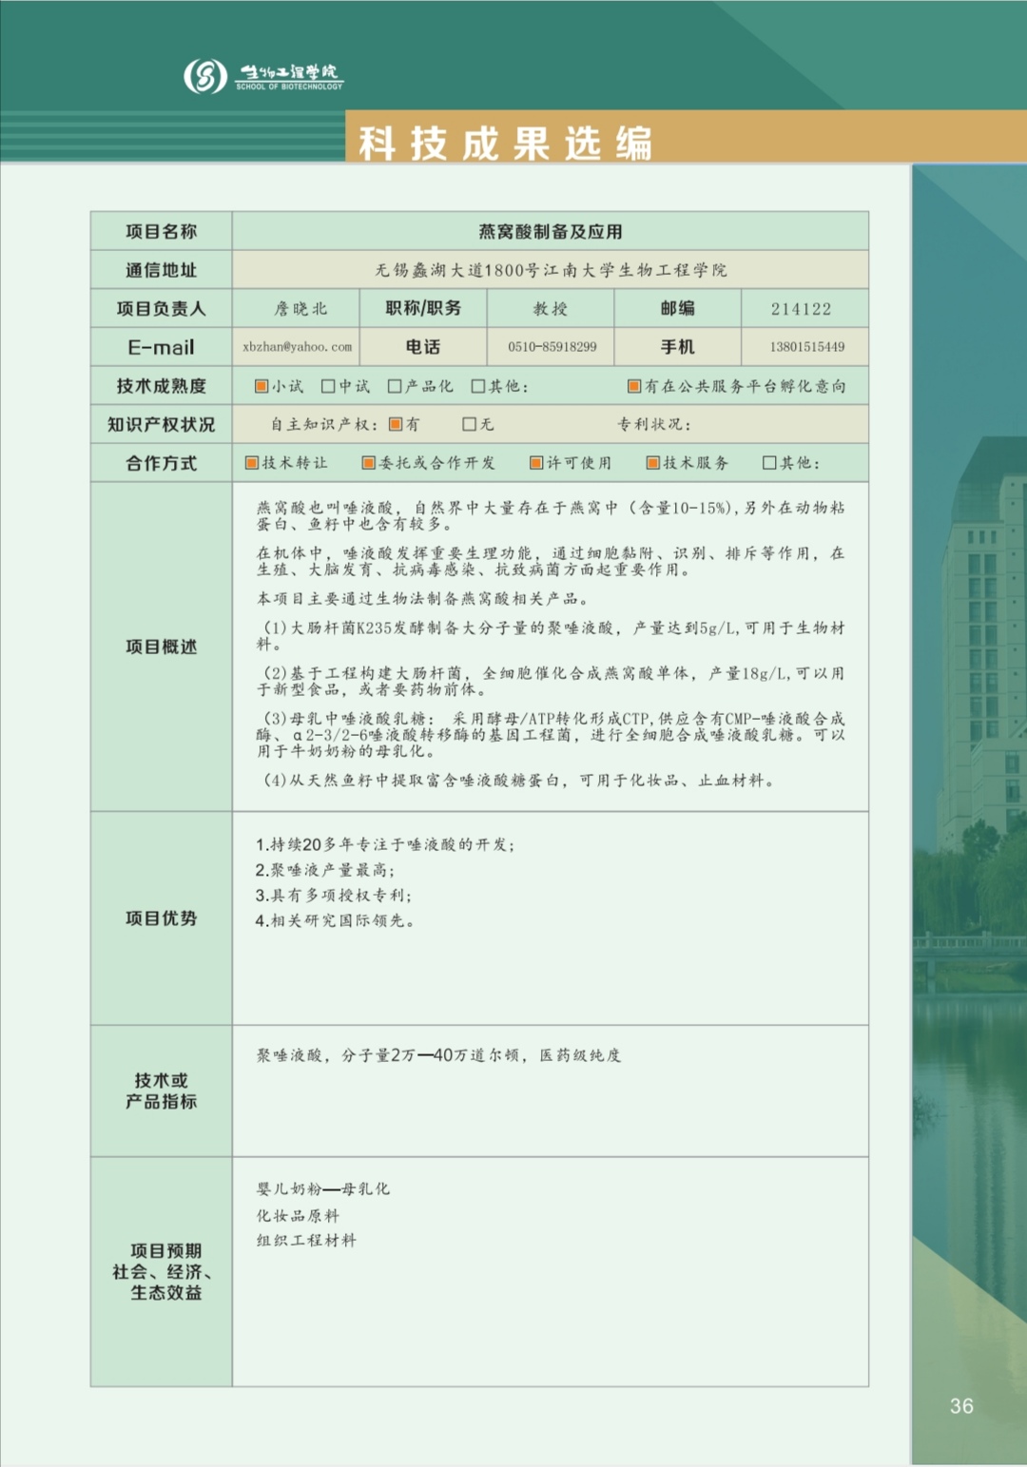Viewport: 1027px width, 1467px height.
Task: Click the School of Biotechnology logo
Action: coord(262,75)
